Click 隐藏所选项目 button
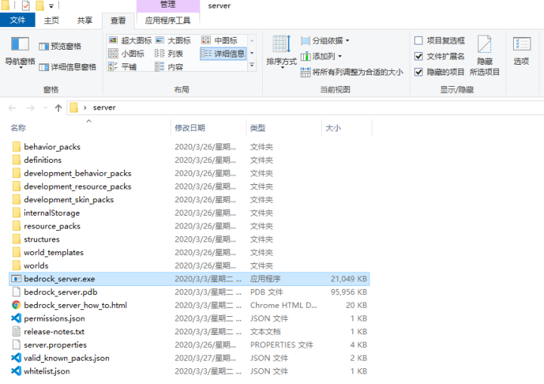Viewport: 544px width, 384px height. [484, 56]
